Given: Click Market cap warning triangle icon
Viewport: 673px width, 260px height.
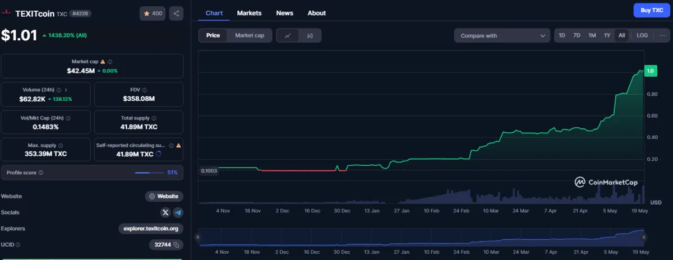Looking at the screenshot, I should click(x=103, y=62).
